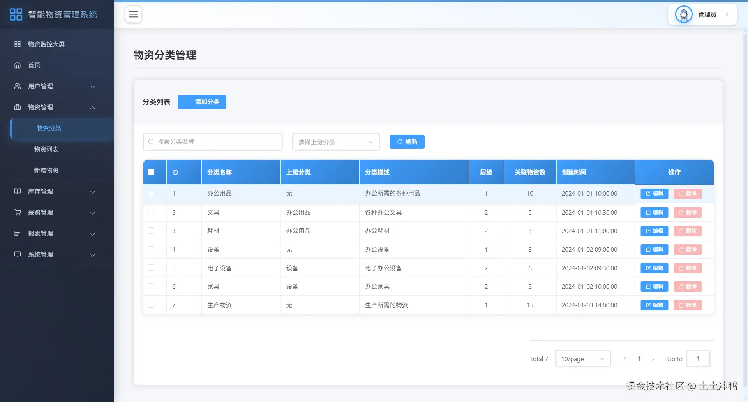
Task: Delete the 电子设备 category row
Action: (x=688, y=268)
